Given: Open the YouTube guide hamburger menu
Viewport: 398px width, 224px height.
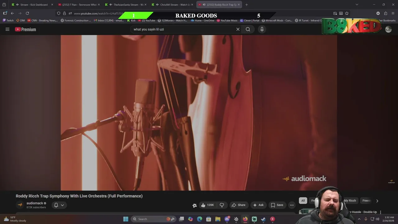Looking at the screenshot, I should click(7, 29).
